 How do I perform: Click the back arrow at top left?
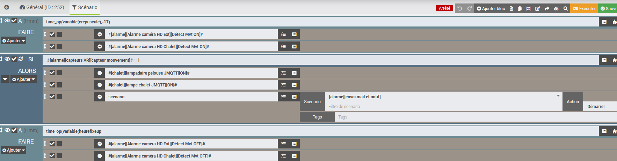(x=7, y=7)
